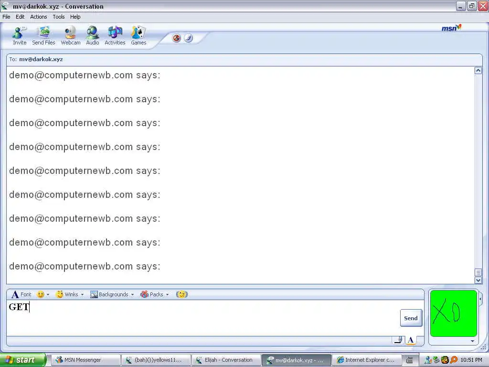Open display picture options dropdown arrow
489x367 pixels.
pos(472,341)
